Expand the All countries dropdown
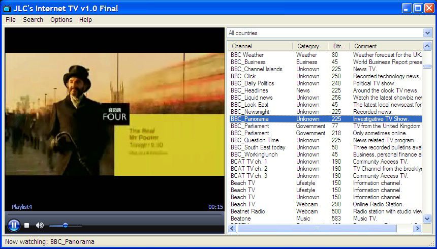The height and width of the screenshot is (249, 437). coord(428,33)
